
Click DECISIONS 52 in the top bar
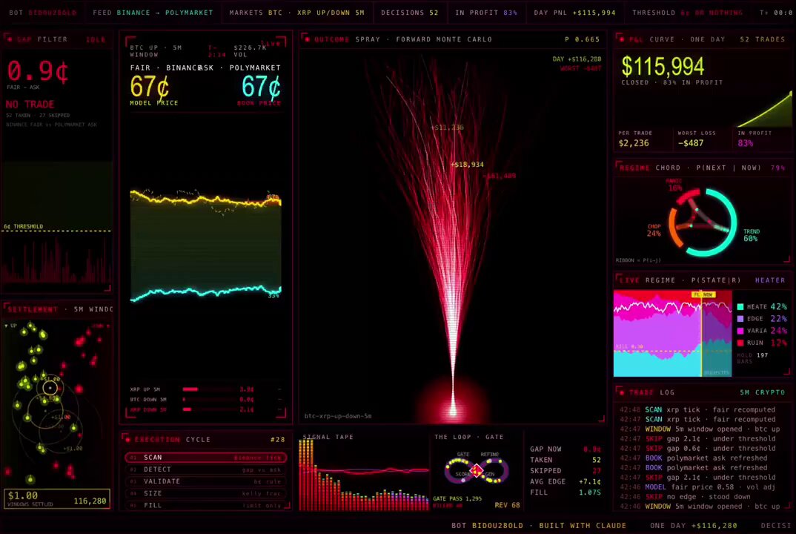[x=409, y=13]
